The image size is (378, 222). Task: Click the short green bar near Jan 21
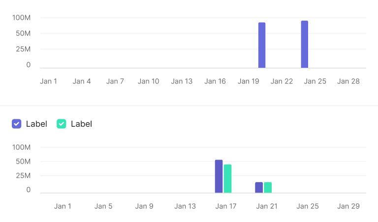tap(268, 188)
